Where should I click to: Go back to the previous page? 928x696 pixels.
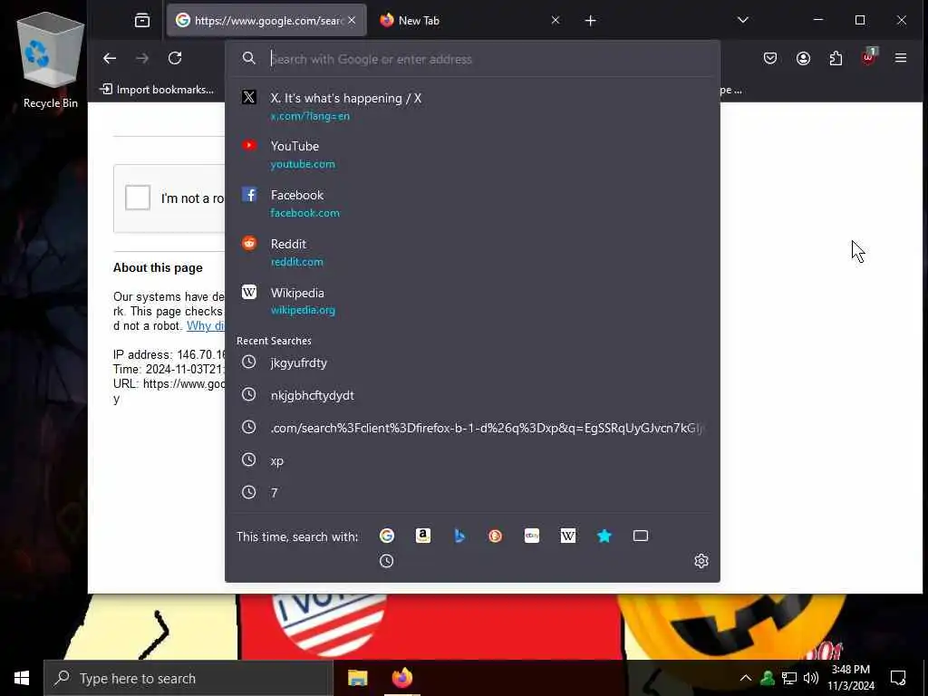click(x=110, y=58)
